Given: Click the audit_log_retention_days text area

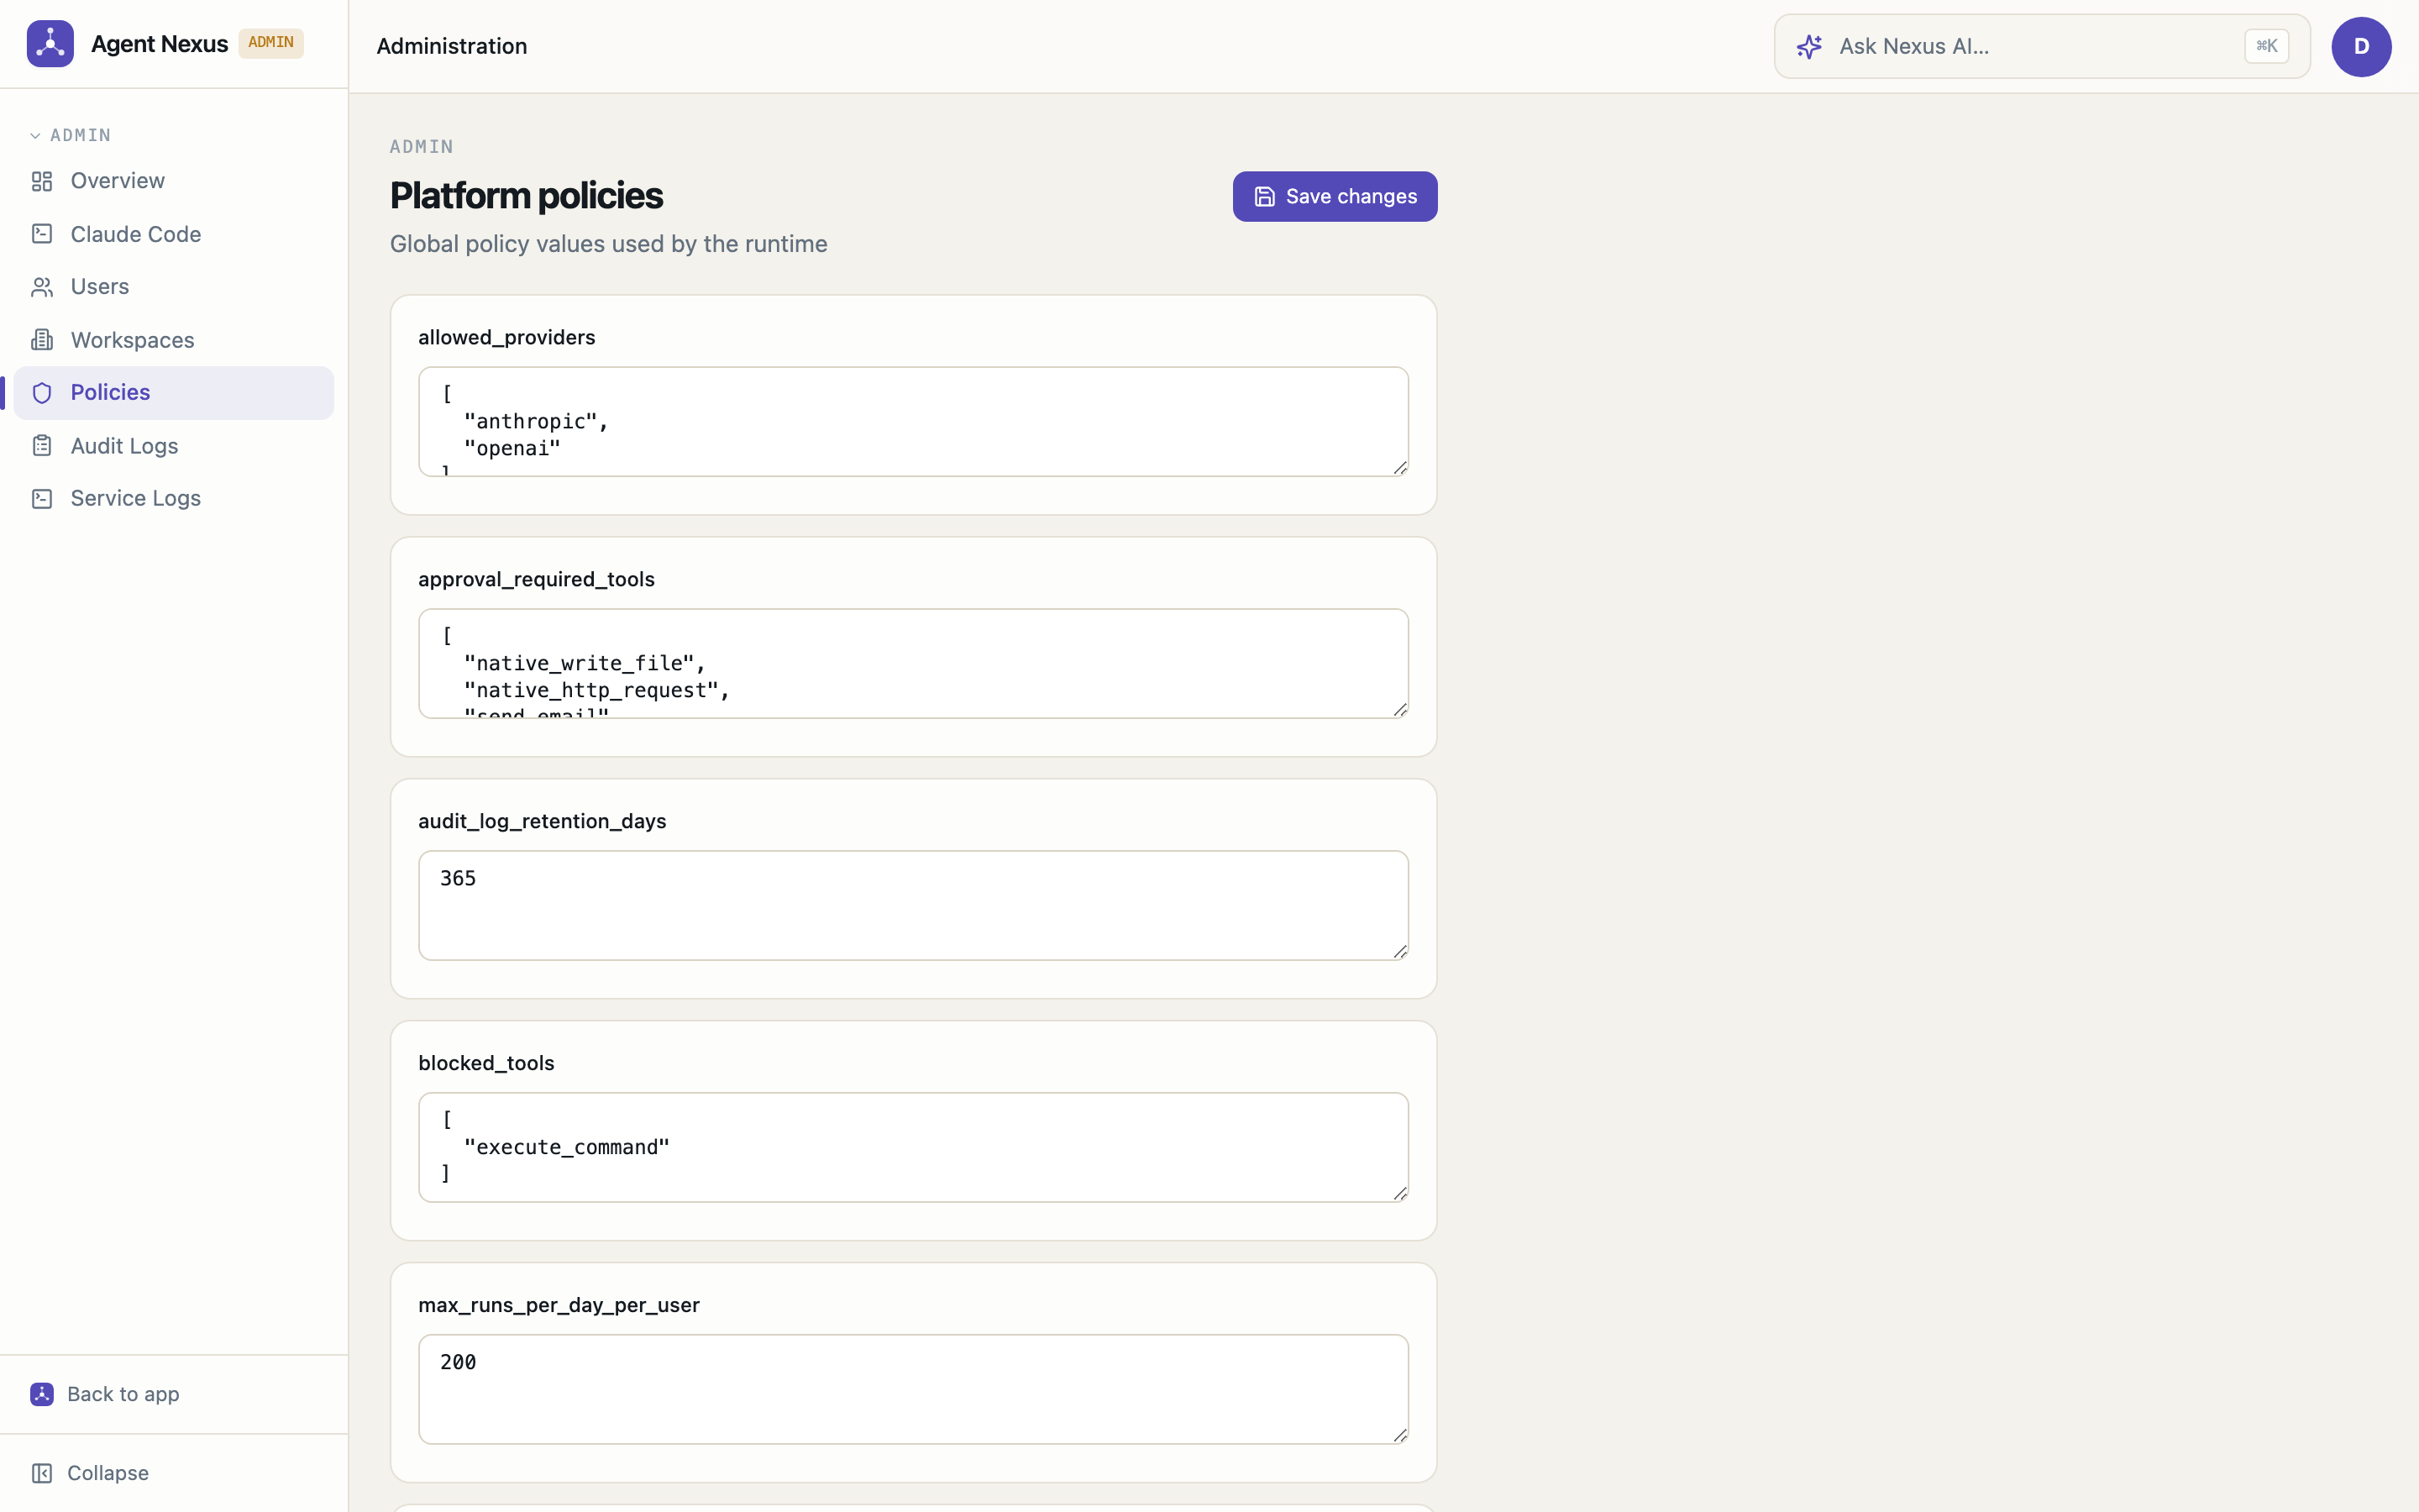Looking at the screenshot, I should point(913,905).
